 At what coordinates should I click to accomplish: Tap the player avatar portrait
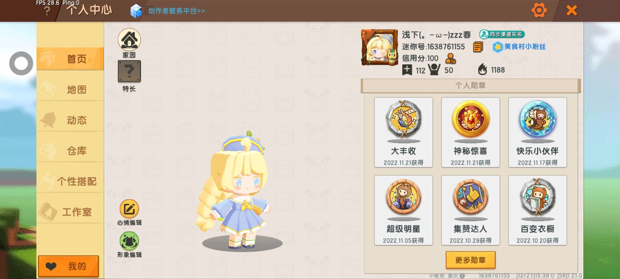point(379,47)
